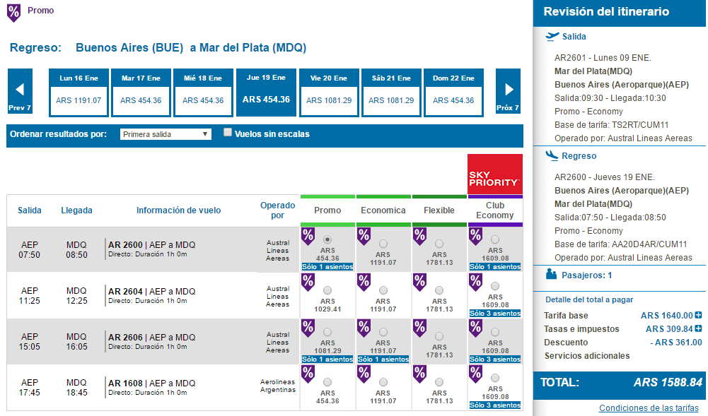Viewport: 708px width, 416px height.
Task: Click promo badge for AR 2606 Promo fare
Action: tap(308, 328)
